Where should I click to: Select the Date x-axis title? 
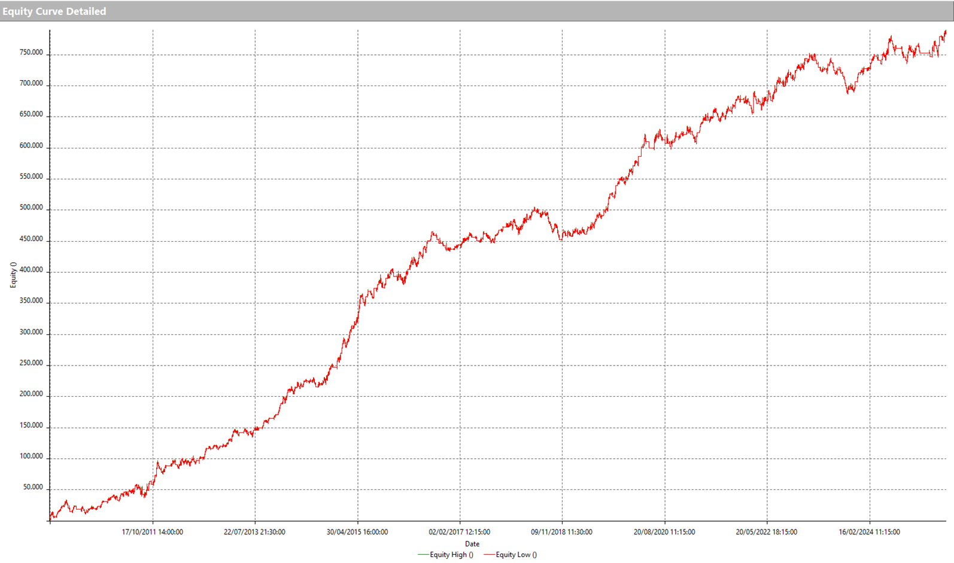(x=472, y=544)
